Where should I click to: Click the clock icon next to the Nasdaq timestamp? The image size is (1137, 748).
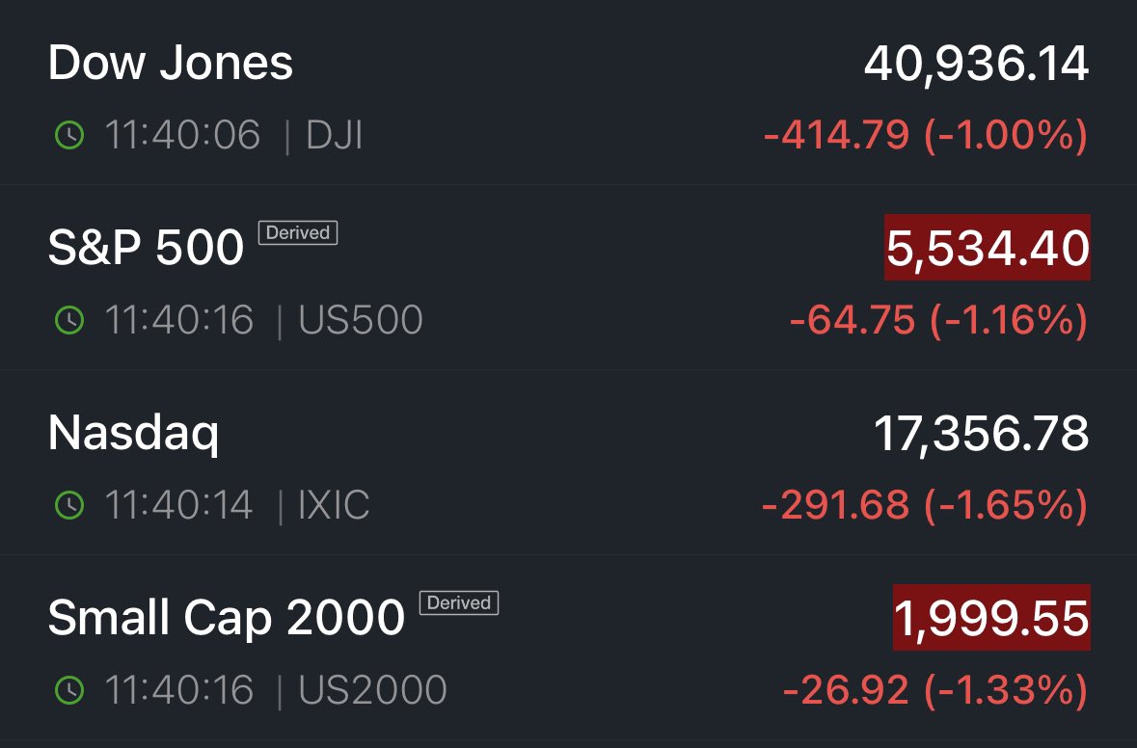[x=69, y=505]
